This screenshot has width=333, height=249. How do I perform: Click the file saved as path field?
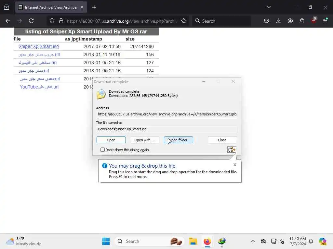[x=167, y=129]
